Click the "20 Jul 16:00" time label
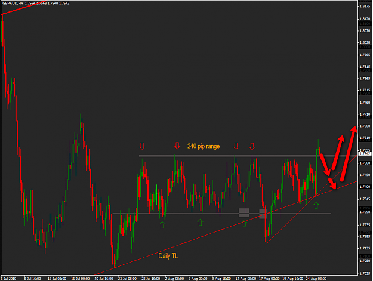Screen dimensions: 373x281 [104, 279]
